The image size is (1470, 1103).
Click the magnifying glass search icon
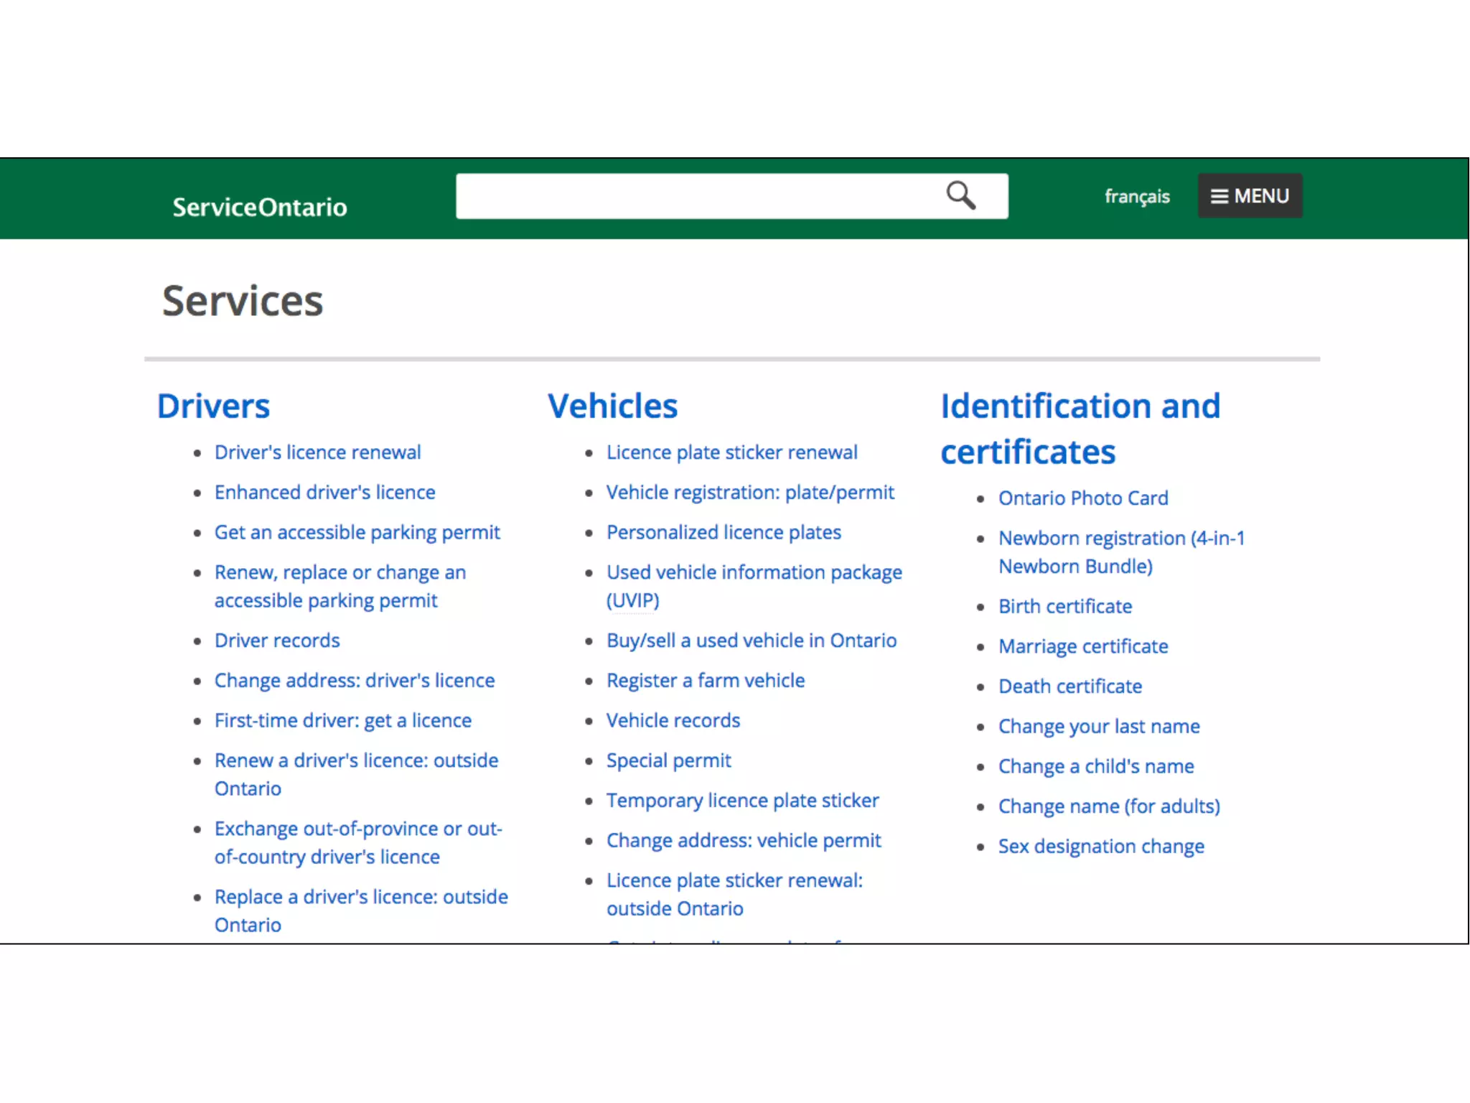[x=960, y=195]
